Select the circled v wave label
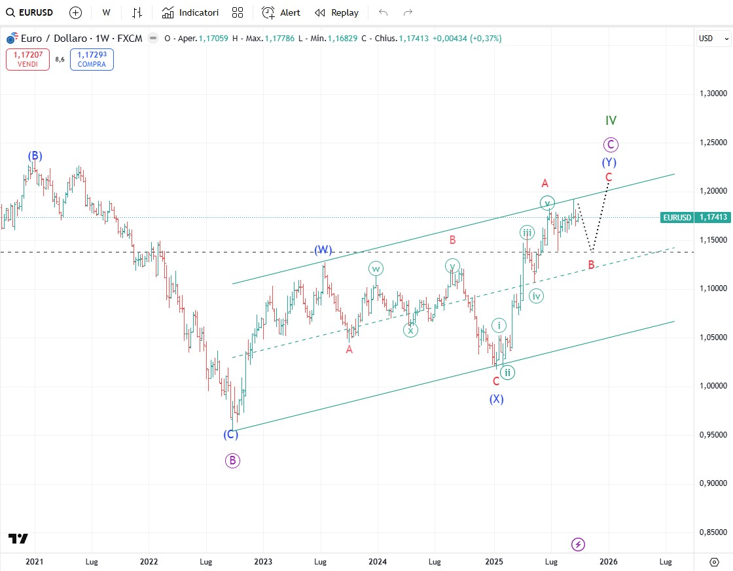The image size is (733, 571). pyautogui.click(x=547, y=203)
